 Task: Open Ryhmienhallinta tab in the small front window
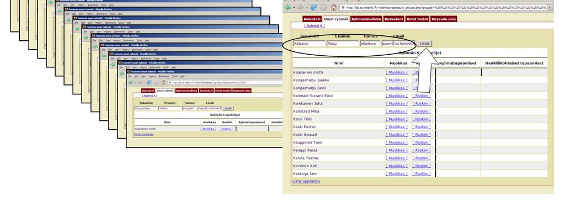coord(186,91)
